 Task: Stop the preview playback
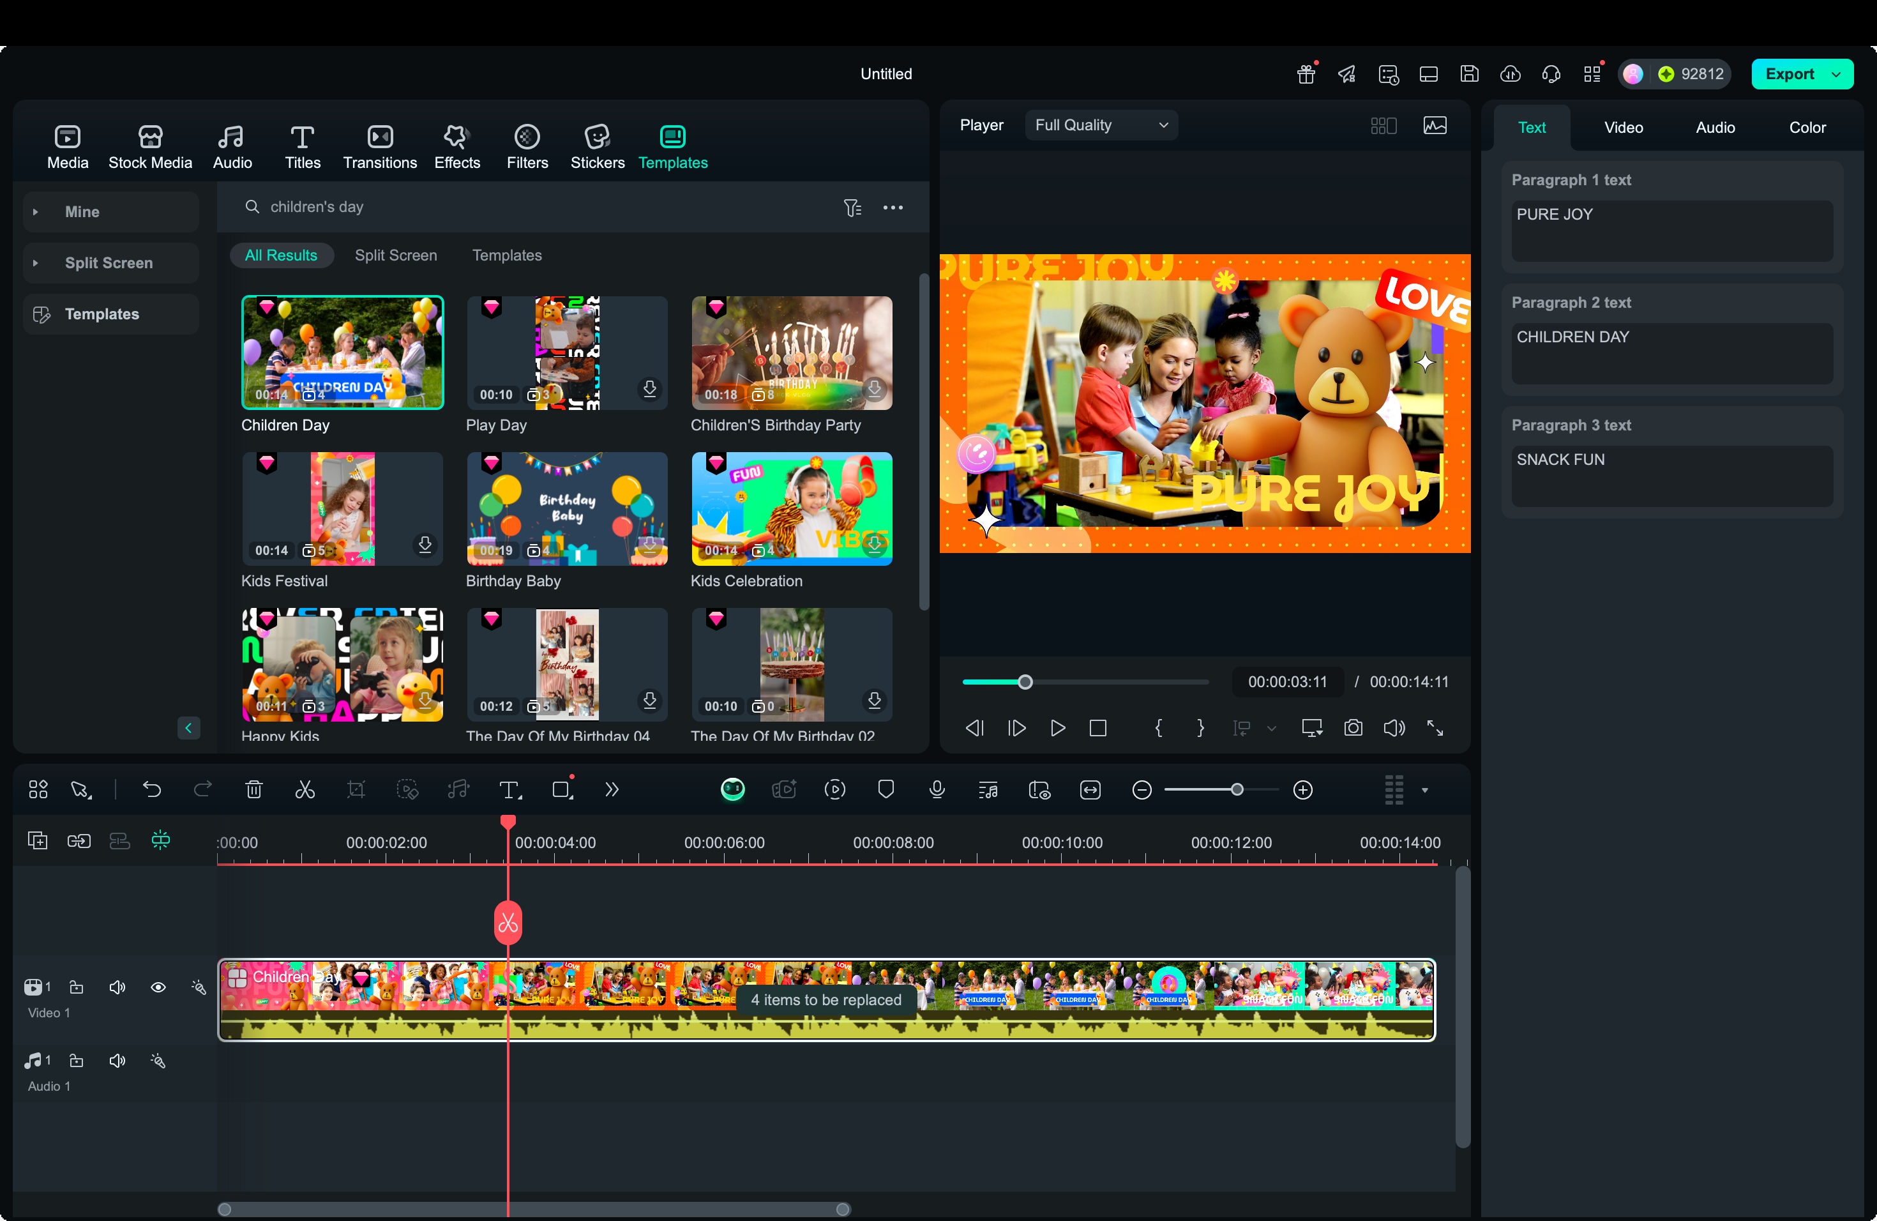(x=1097, y=728)
